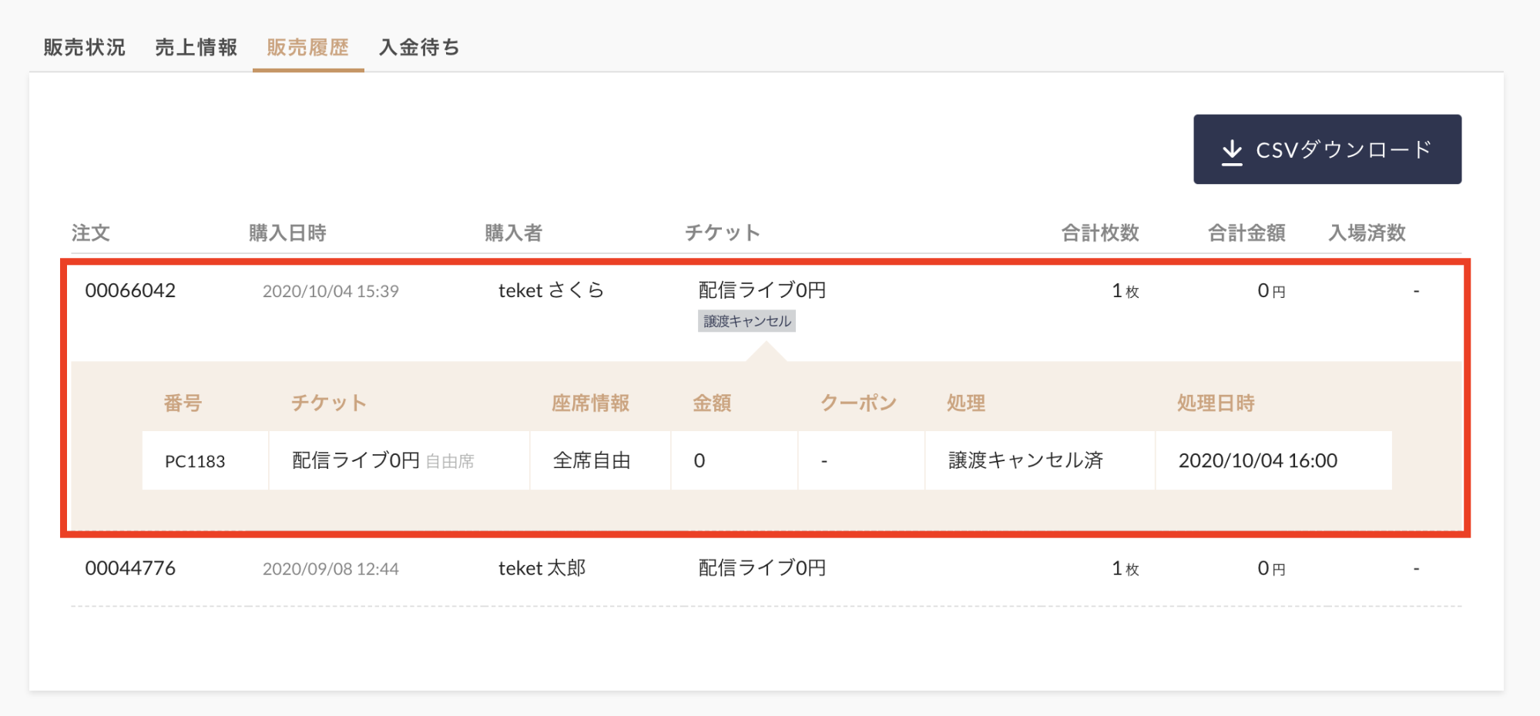This screenshot has width=1540, height=716.
Task: Click the 購入日時 column header
Action: click(x=287, y=233)
